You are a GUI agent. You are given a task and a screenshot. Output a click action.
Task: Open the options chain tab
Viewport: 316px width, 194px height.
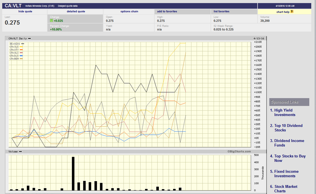129,11
